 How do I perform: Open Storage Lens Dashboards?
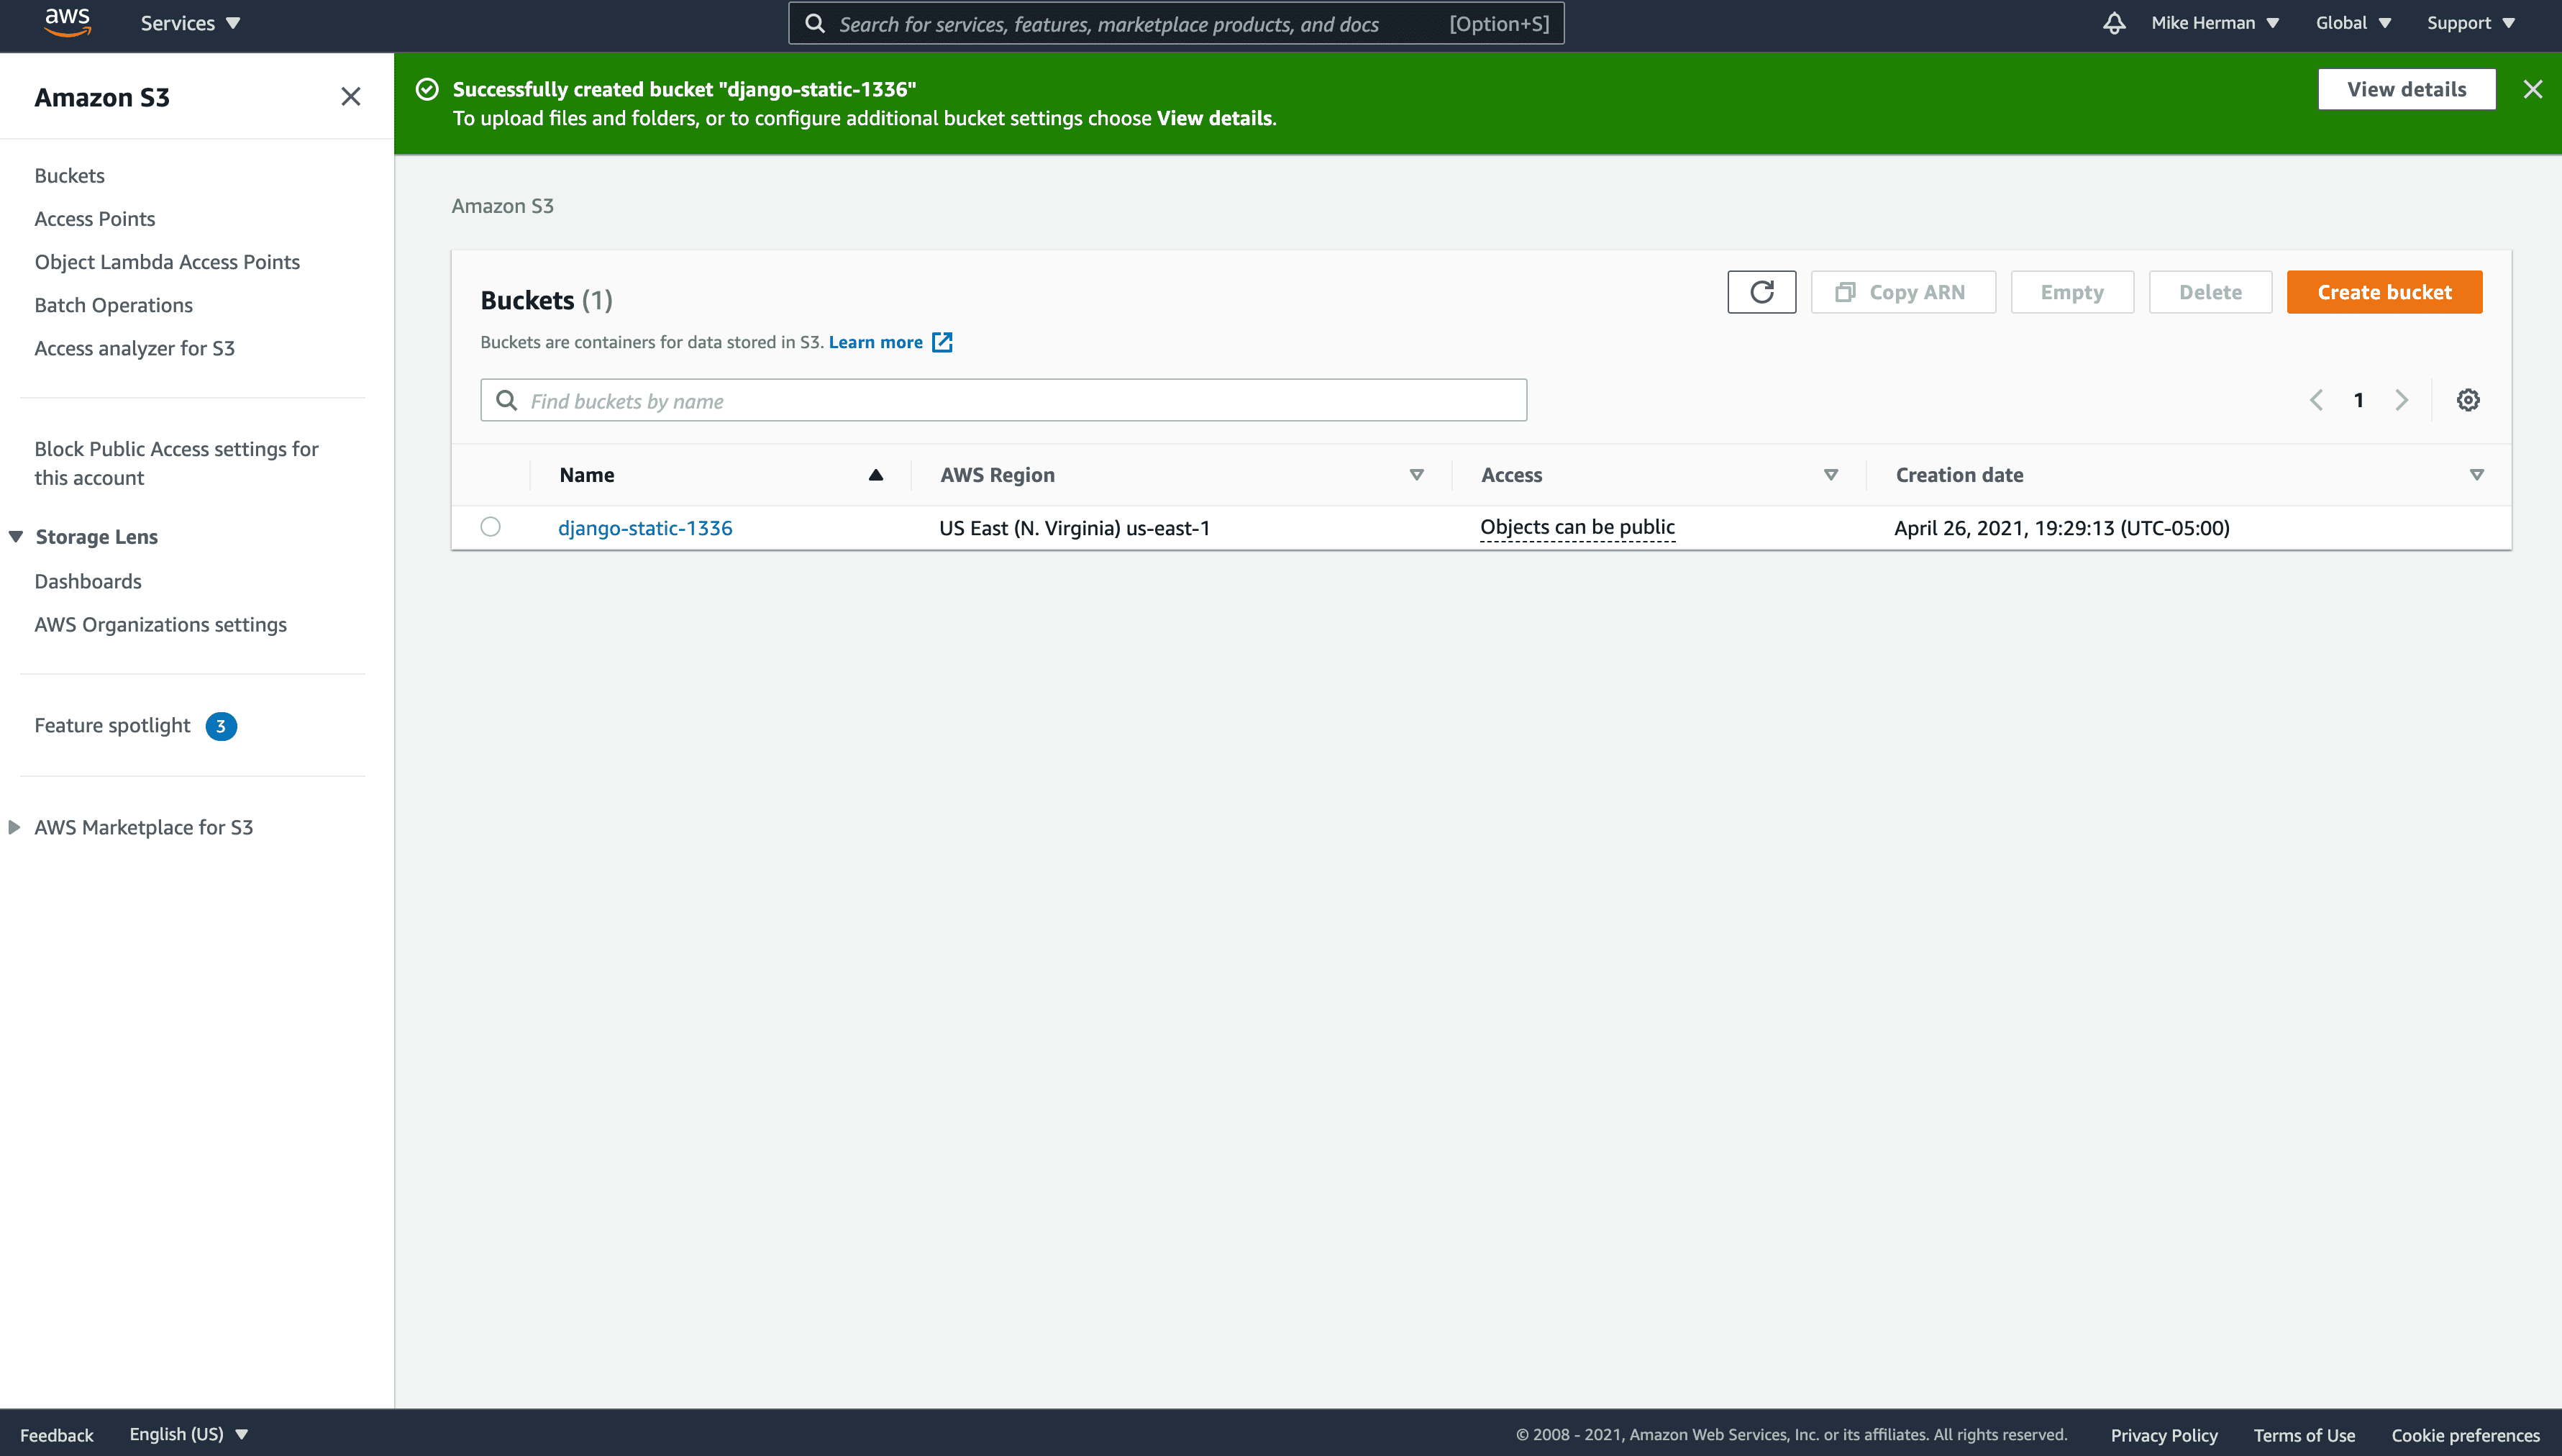tap(88, 581)
